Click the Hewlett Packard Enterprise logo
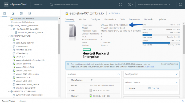185x103 pixels. 96,53
